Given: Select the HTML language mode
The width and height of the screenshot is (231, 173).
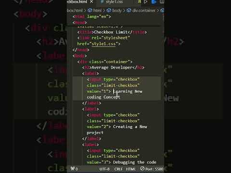Looking at the screenshot, I should [131, 169].
